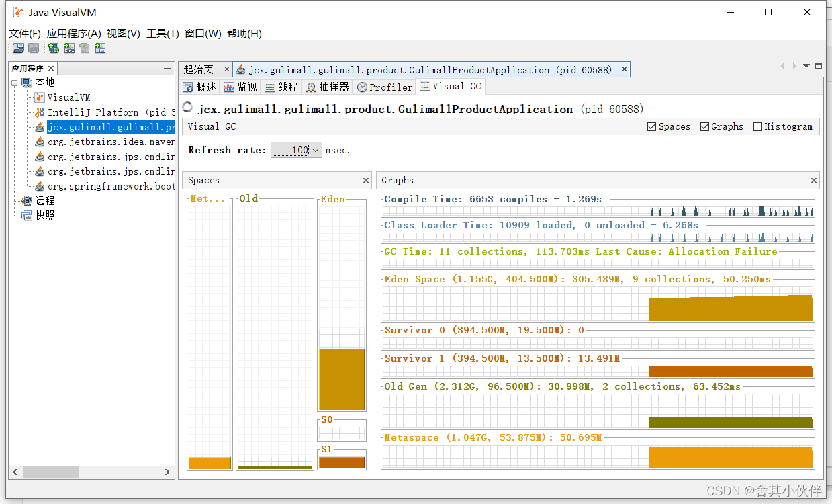This screenshot has height=504, width=832.
Task: Click the VisualVM application icon in tree
Action: tap(40, 97)
